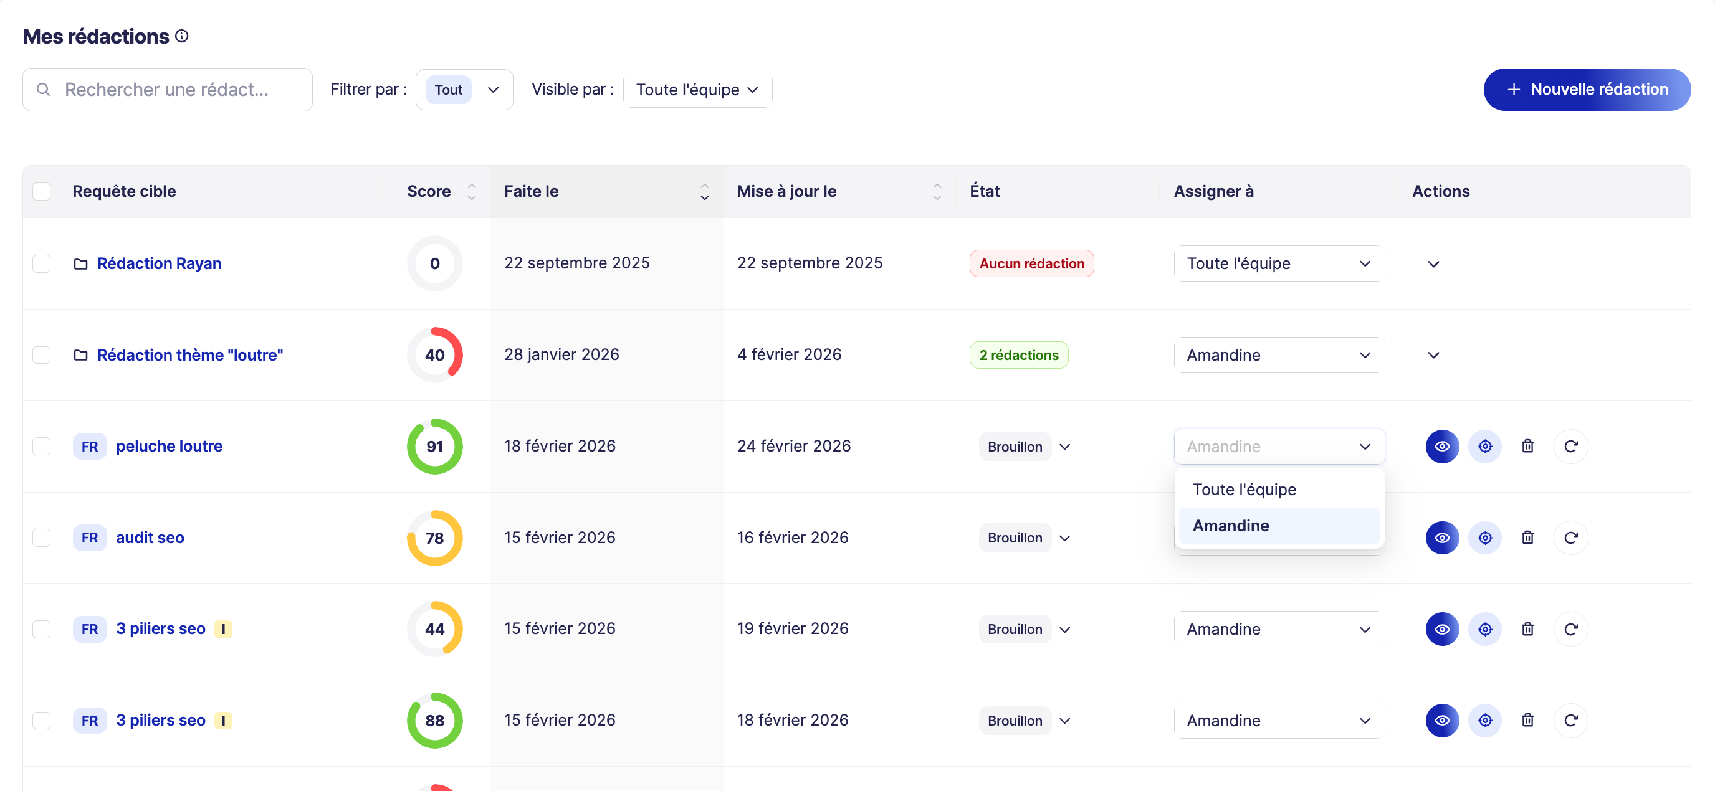The image size is (1715, 791).
Task: Click the folder icon of Rédaction Rayan
Action: pyautogui.click(x=80, y=264)
